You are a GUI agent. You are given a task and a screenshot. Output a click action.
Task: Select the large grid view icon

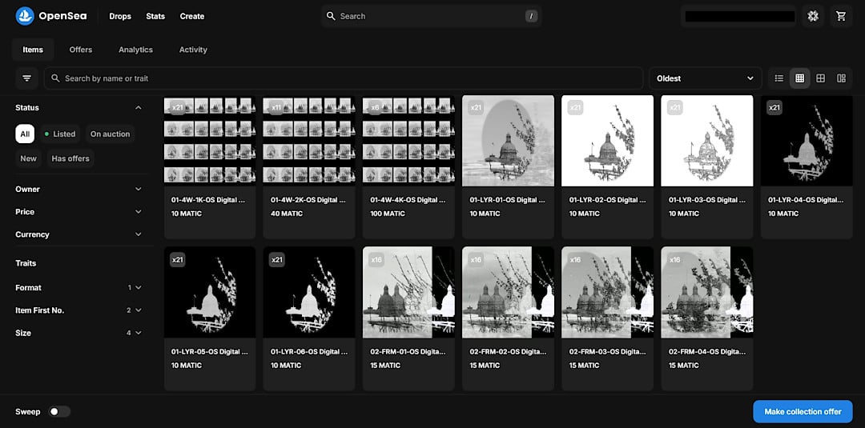(x=820, y=78)
